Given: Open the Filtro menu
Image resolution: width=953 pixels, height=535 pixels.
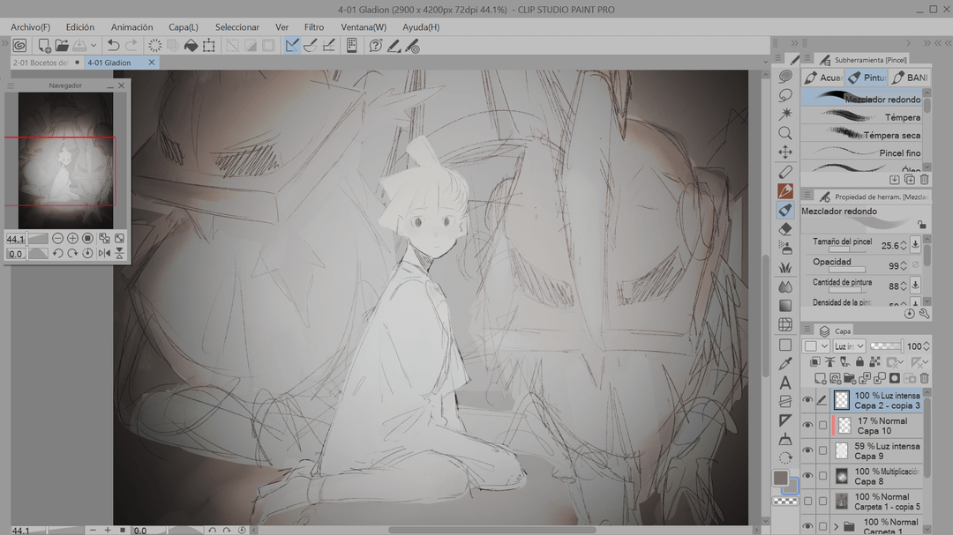Looking at the screenshot, I should click(x=314, y=27).
